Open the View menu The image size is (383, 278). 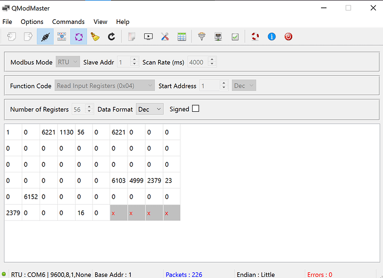pyautogui.click(x=100, y=22)
